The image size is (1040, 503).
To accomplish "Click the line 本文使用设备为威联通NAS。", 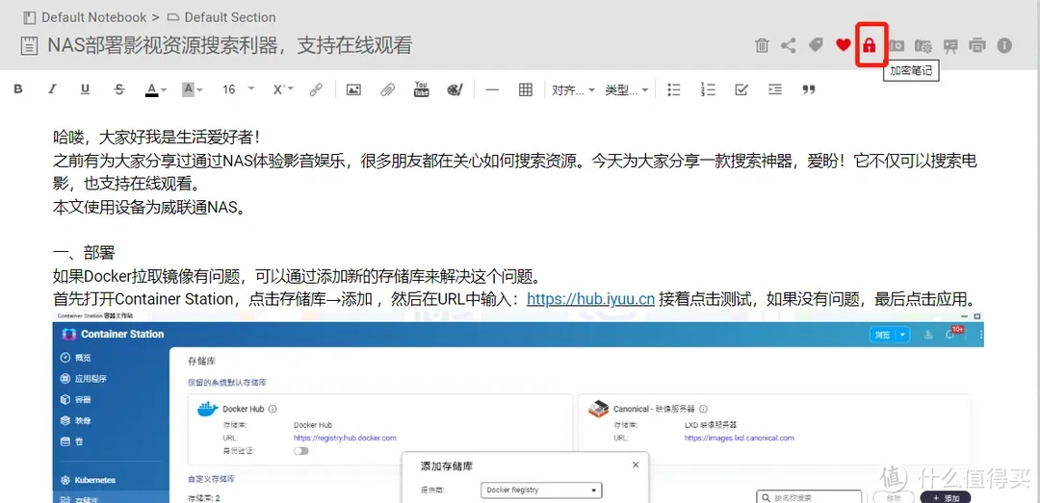I will [x=149, y=207].
